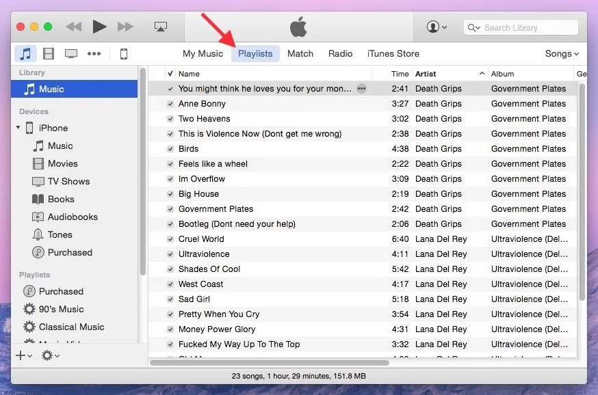Uncheck the Sad Girl checkbox
The width and height of the screenshot is (598, 395).
pos(170,299)
